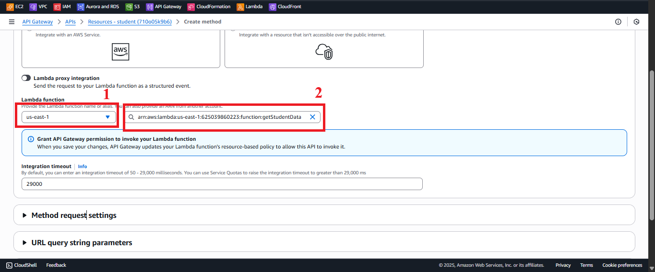Go to APIs breadcrumb link

click(71, 22)
